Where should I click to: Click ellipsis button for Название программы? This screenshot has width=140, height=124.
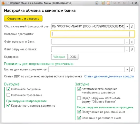pos(132,34)
